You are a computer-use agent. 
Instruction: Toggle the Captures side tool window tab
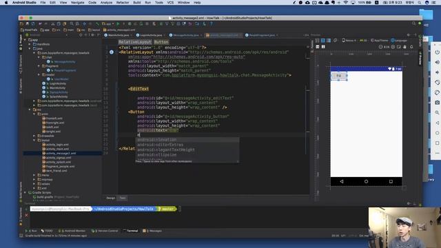coord(21,86)
